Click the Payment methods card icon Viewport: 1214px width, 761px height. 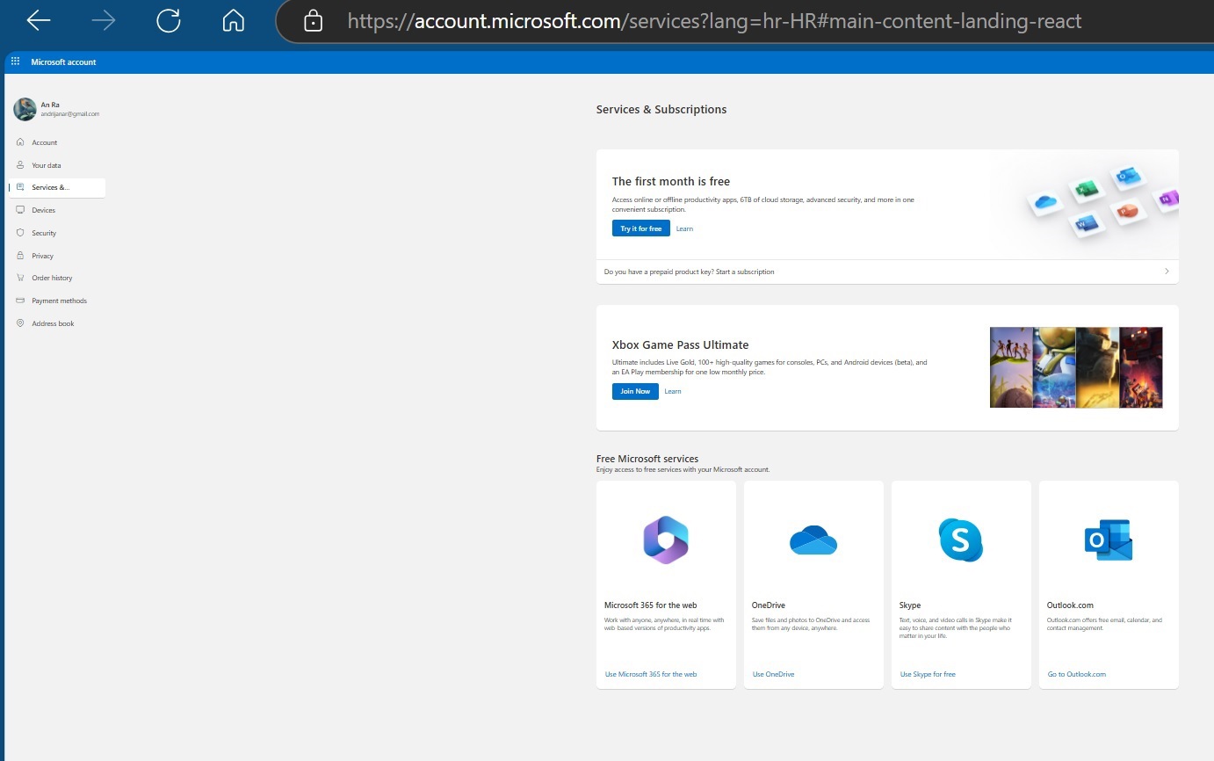(20, 301)
